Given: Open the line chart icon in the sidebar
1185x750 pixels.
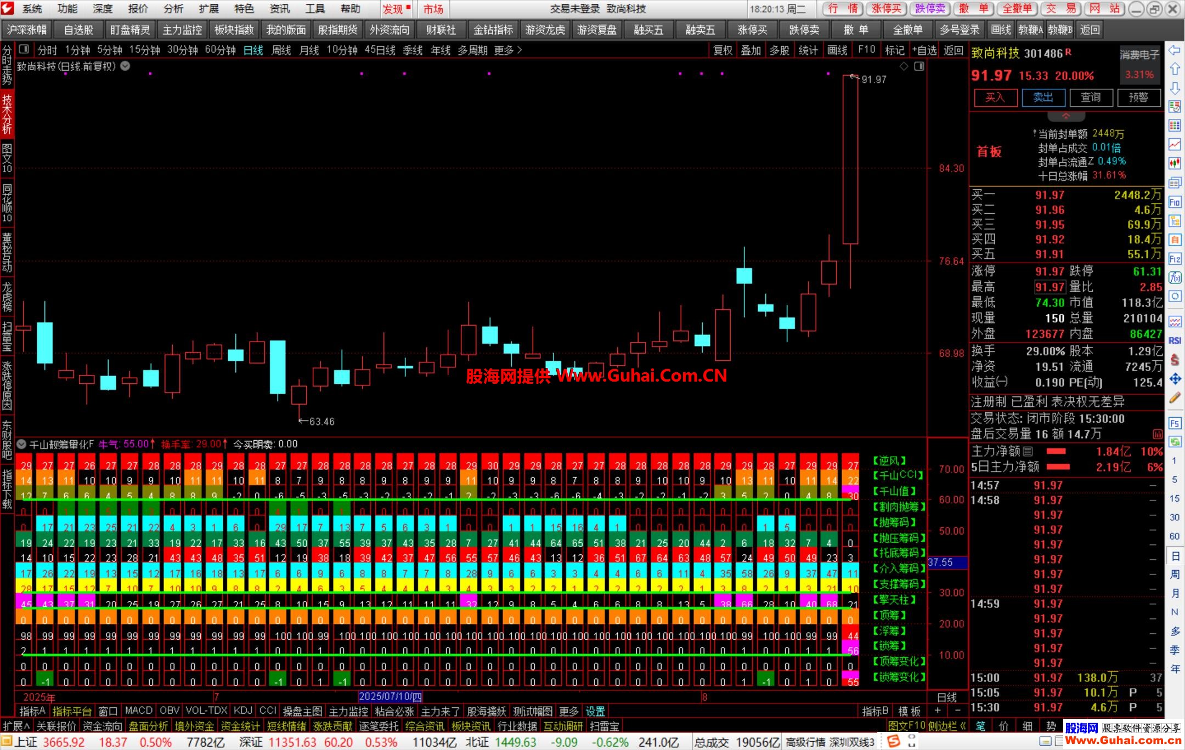Looking at the screenshot, I should [1175, 144].
